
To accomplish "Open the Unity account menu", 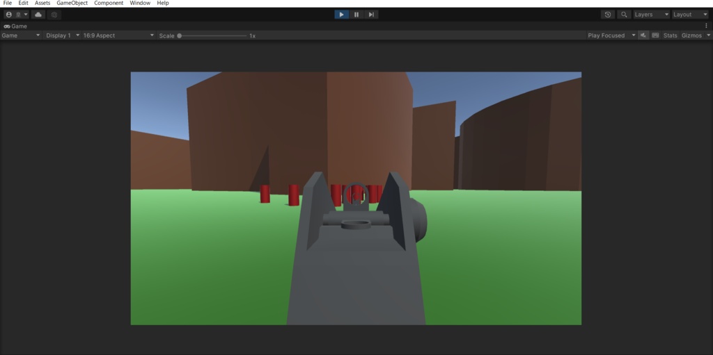I will click(x=17, y=15).
